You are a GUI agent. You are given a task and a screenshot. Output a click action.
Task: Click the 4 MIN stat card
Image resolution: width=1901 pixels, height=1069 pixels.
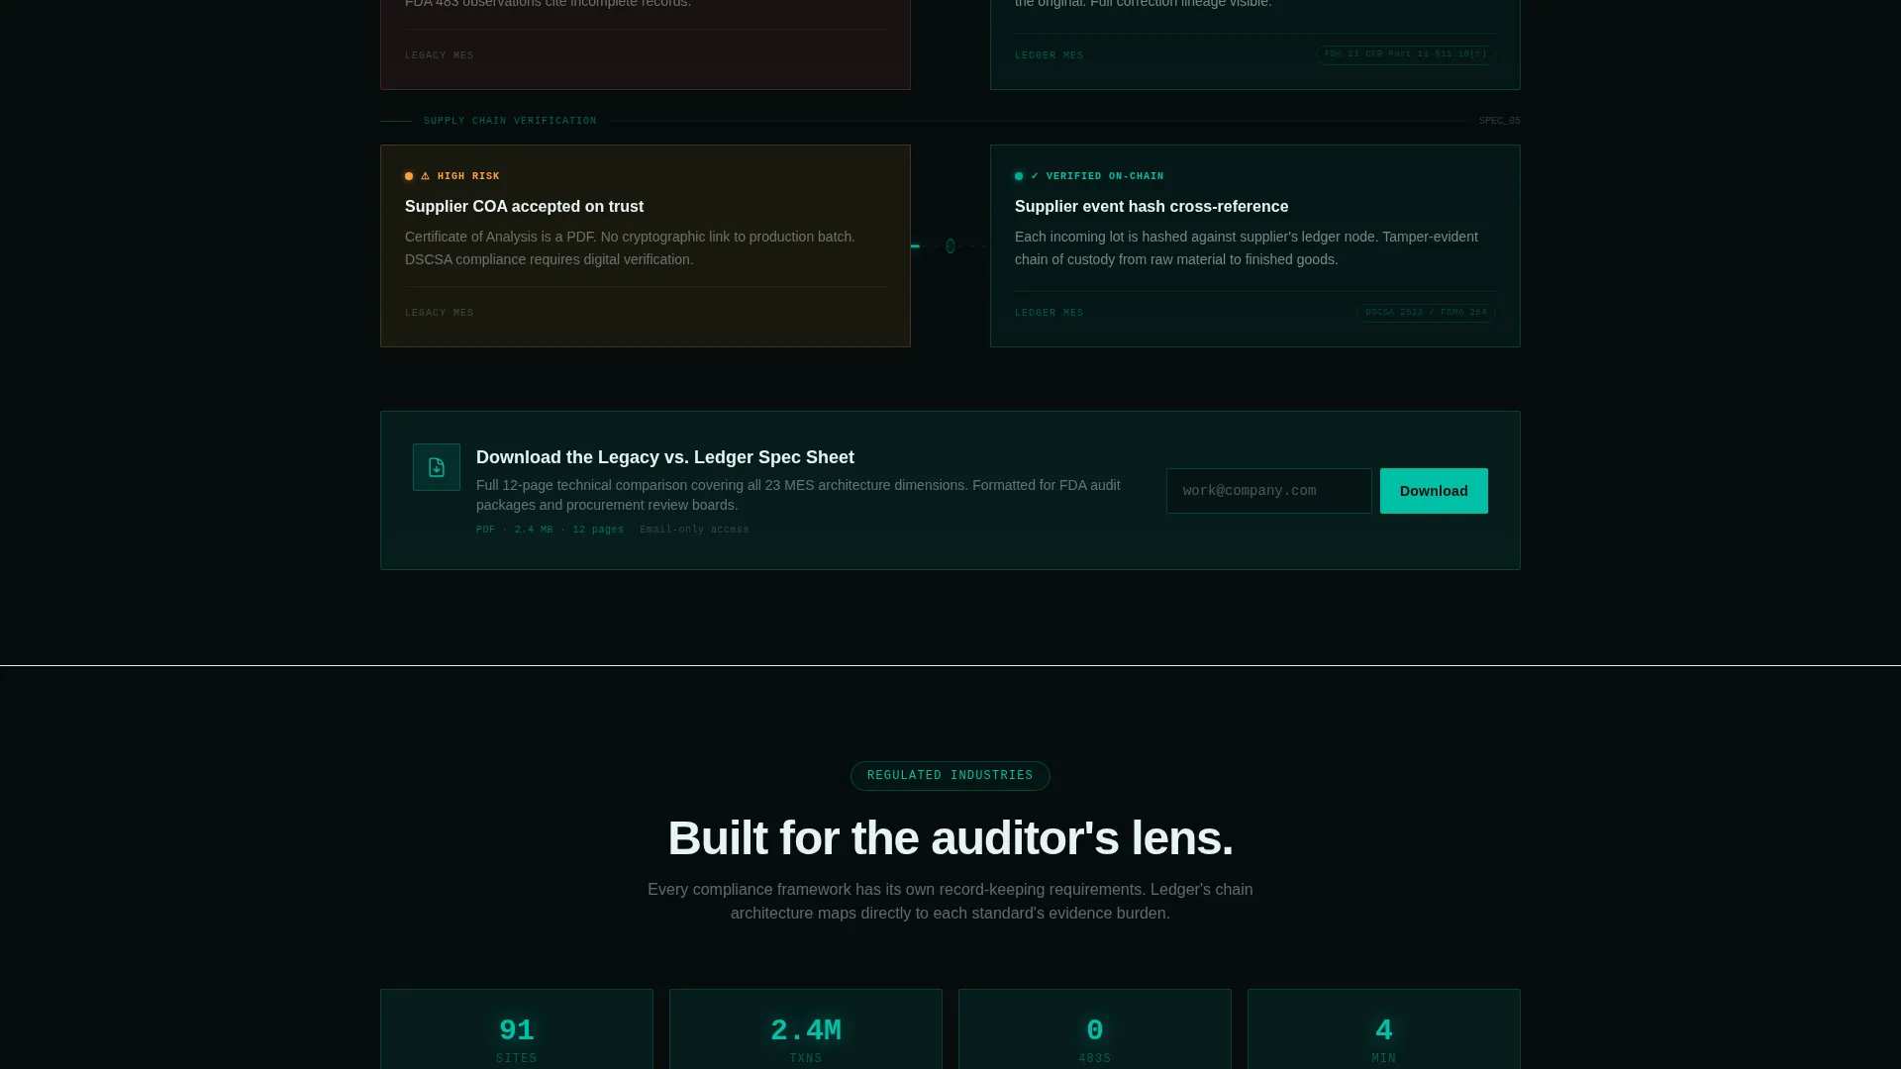click(x=1384, y=1029)
